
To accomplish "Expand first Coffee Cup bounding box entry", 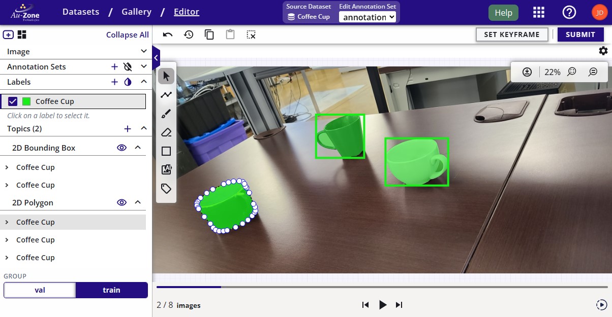I will point(7,167).
